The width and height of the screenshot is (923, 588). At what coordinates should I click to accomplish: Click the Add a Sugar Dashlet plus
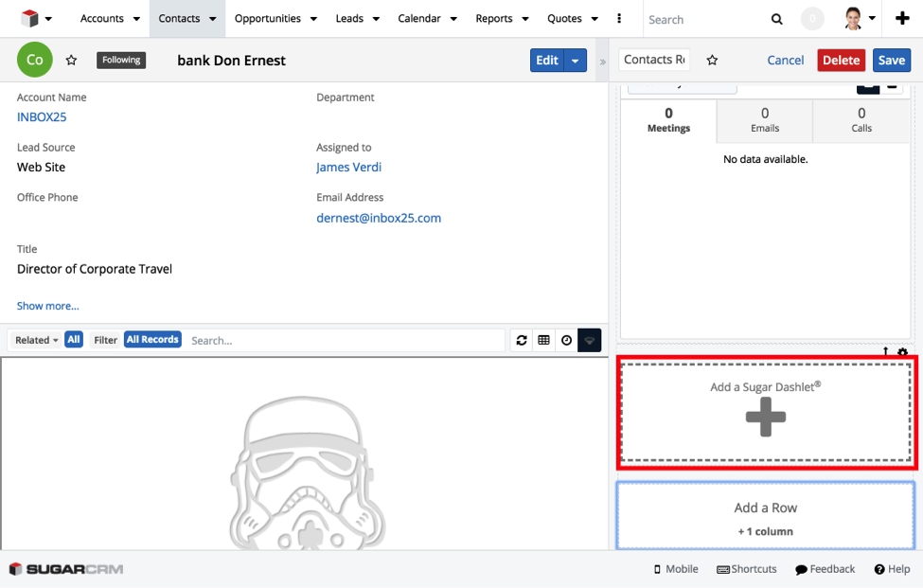pyautogui.click(x=766, y=417)
